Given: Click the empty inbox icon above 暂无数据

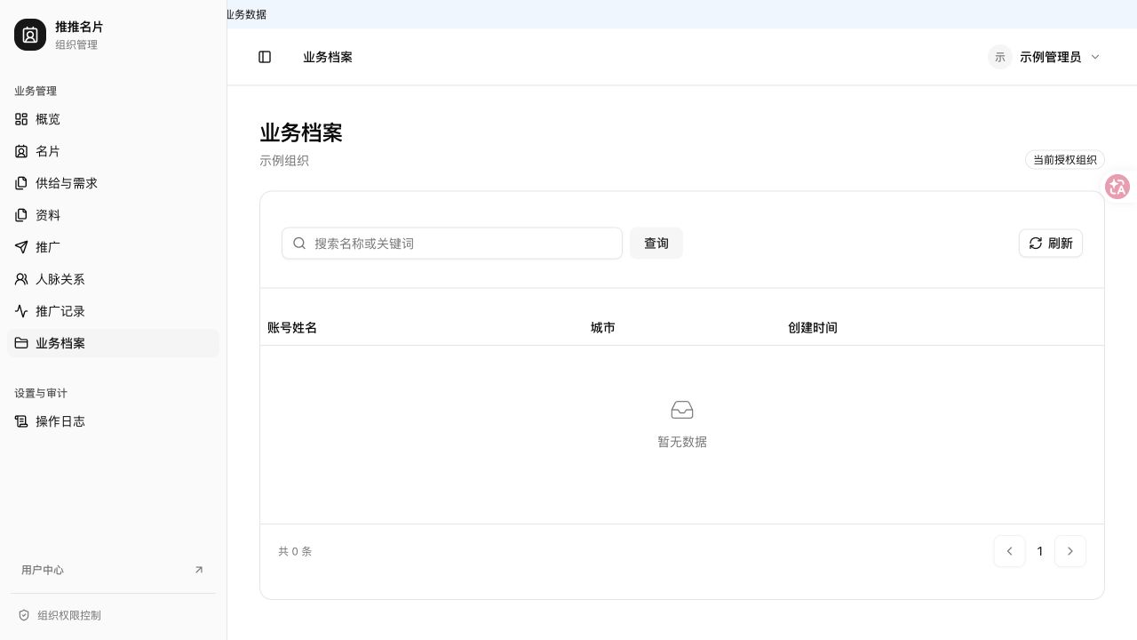Looking at the screenshot, I should click(682, 410).
